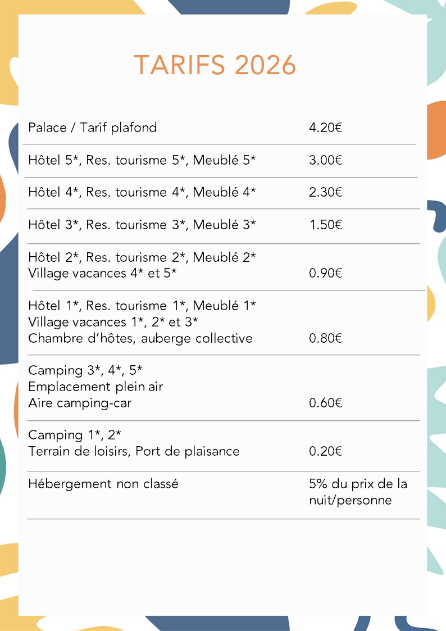446x631 pixels.
Task: Select the Camping 3*, 4*, 5* line
Action: (x=85, y=370)
